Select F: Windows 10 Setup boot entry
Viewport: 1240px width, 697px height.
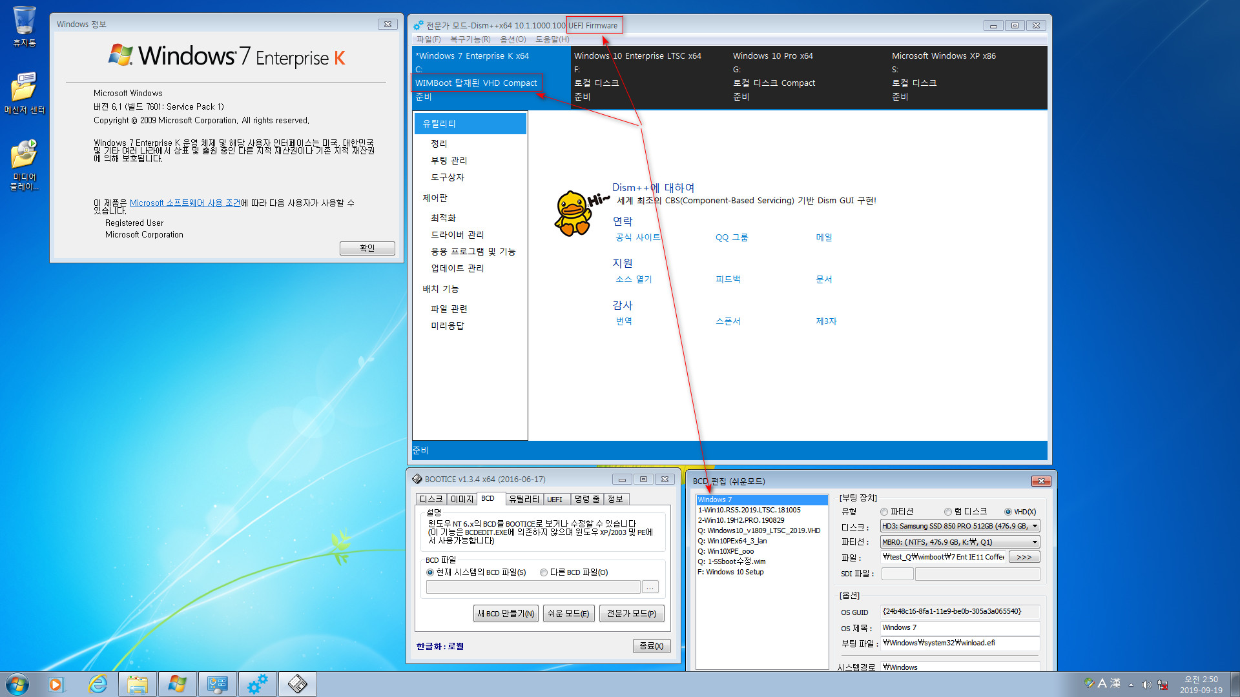(x=762, y=572)
